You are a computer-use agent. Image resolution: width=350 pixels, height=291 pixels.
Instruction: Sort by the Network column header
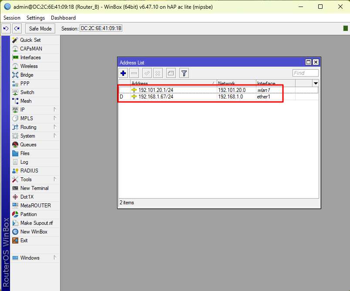[236, 83]
